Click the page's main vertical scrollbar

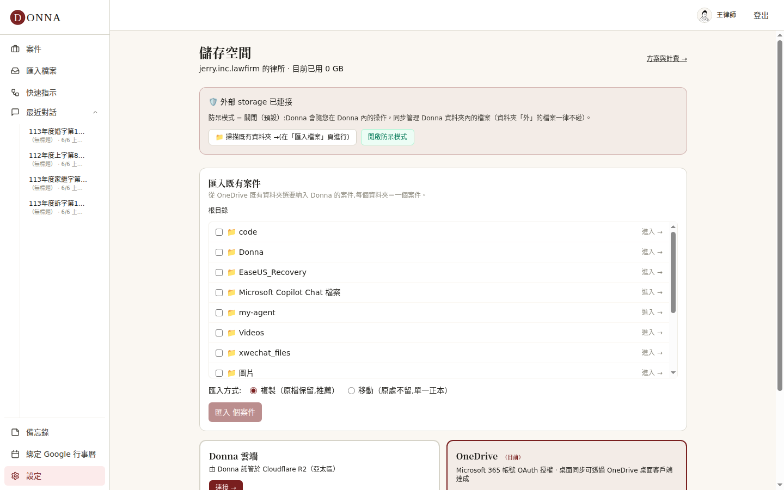[x=780, y=215]
